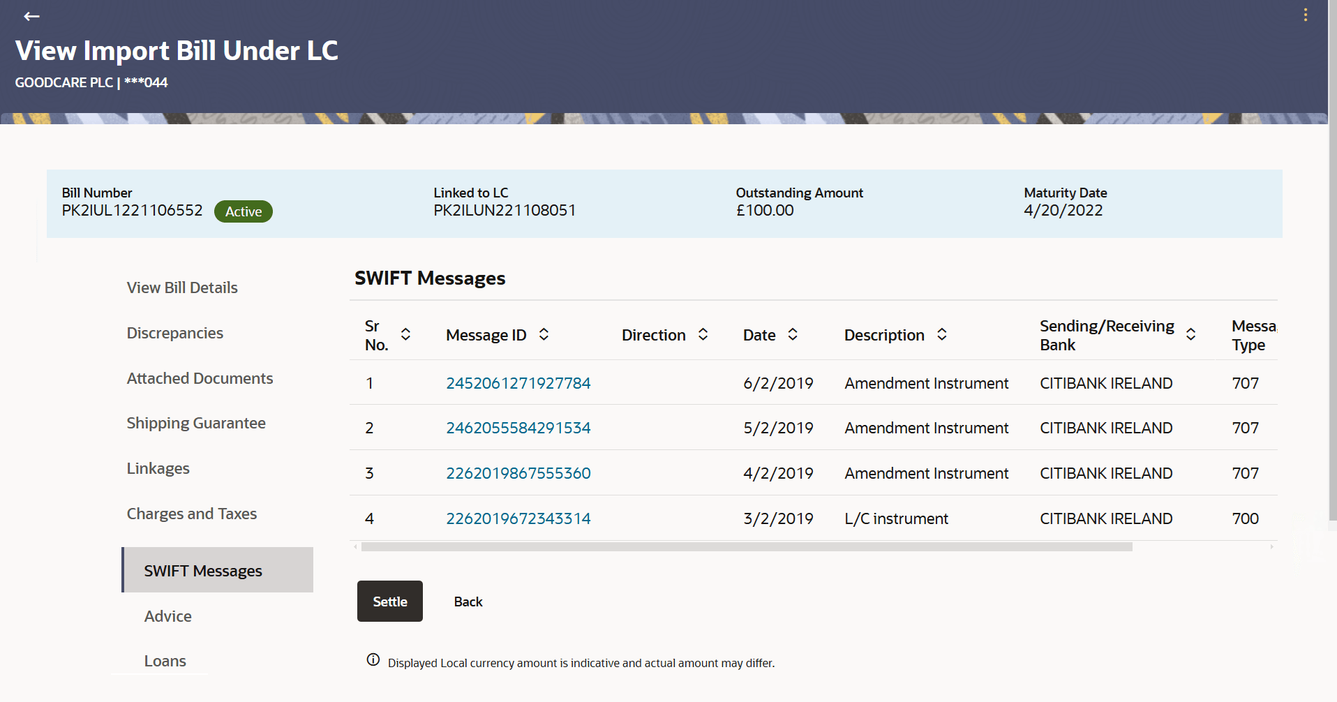1337x702 pixels.
Task: Toggle sort order on Sending/Receiving Bank
Action: [x=1190, y=334]
